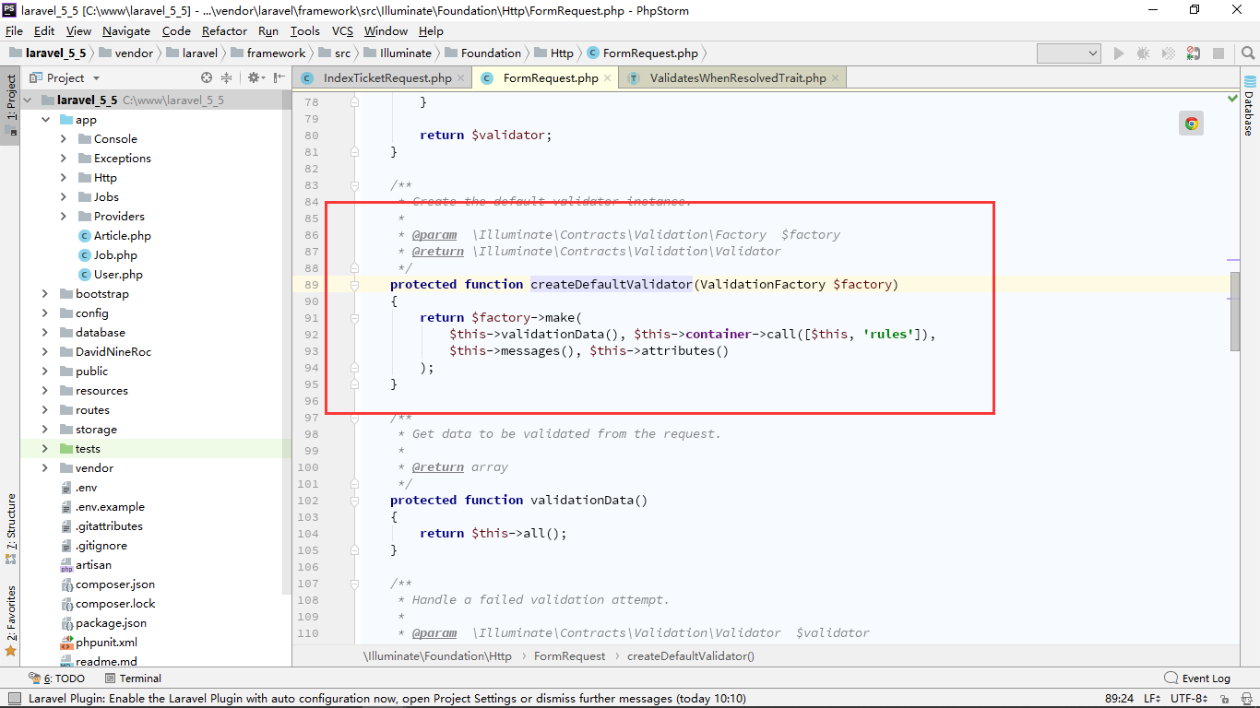The image size is (1260, 708).
Task: Open the Project panel gear settings
Action: (255, 78)
